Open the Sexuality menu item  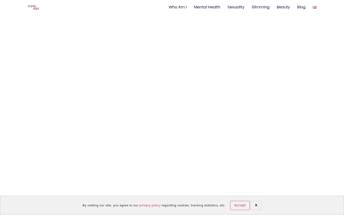pos(236,7)
